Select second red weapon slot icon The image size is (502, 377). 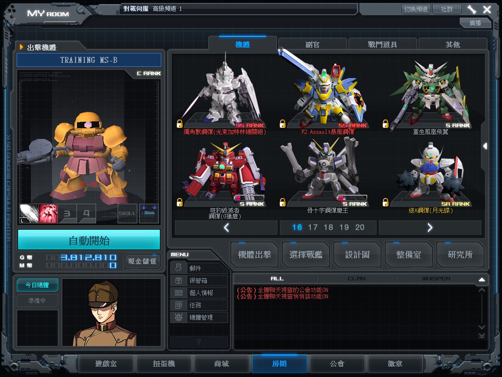[48, 214]
